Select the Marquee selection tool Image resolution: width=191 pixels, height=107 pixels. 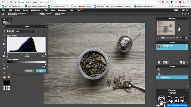click(x=4, y=27)
